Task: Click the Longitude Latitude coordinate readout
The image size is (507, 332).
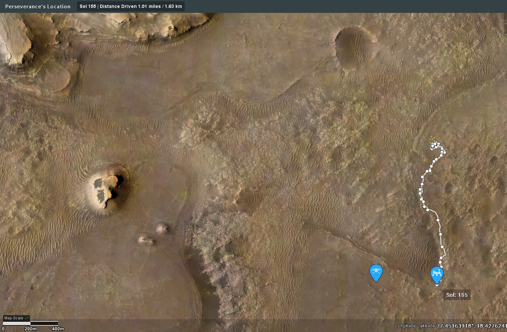Action: (451, 326)
